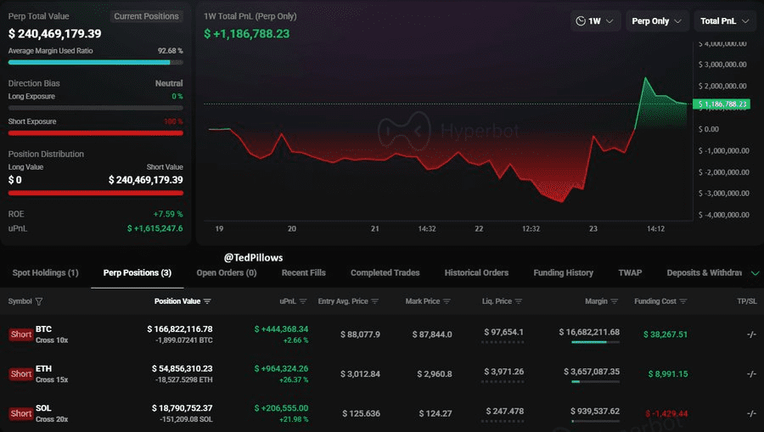Sort by Position Value using its sort icon

tap(207, 301)
